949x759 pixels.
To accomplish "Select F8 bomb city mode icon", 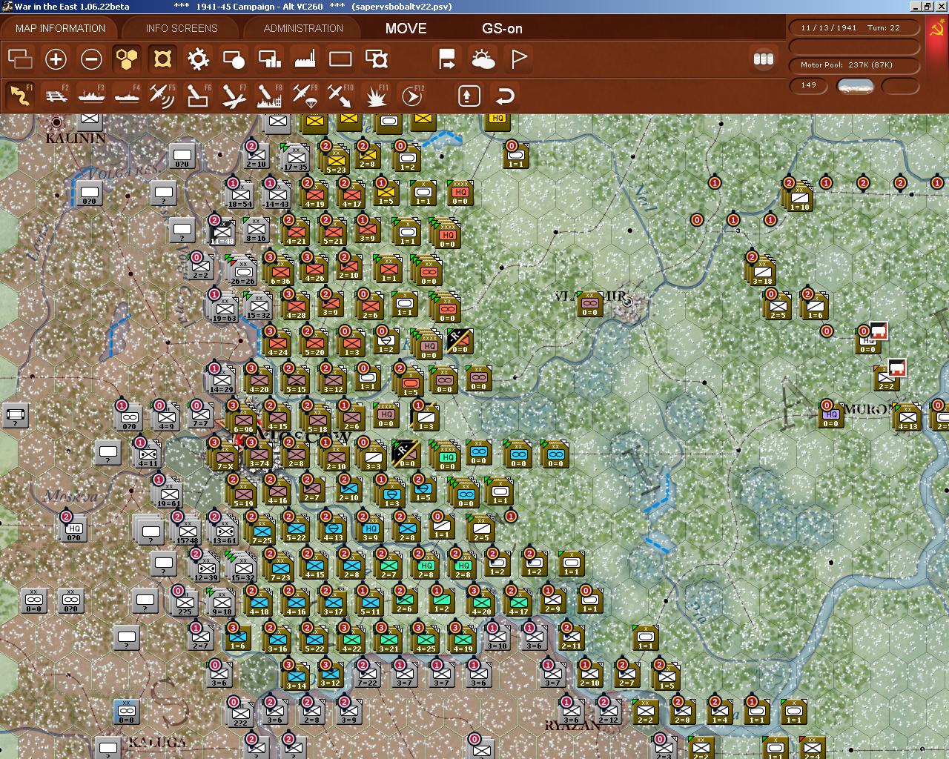I will click(x=269, y=96).
